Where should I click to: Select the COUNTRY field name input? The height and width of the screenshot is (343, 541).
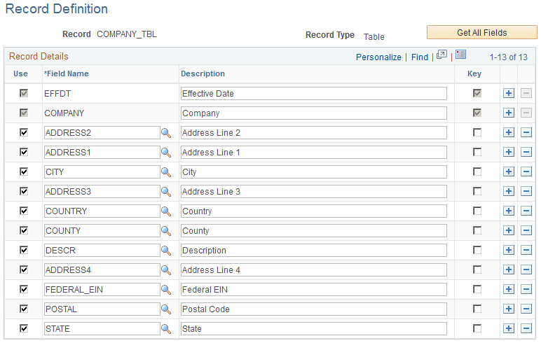point(102,211)
